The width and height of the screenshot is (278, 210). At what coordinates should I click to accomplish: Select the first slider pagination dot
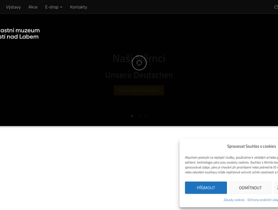pyautogui.click(x=132, y=116)
